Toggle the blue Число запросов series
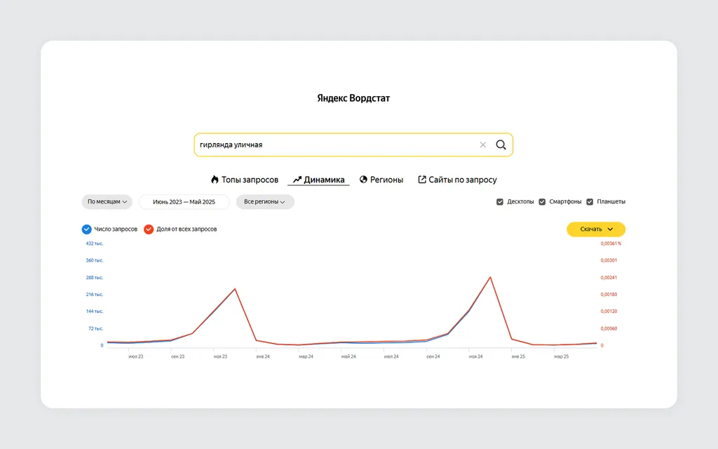Screen dimensions: 718x449 pos(86,229)
